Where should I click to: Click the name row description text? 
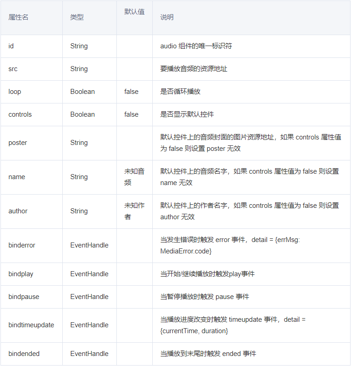pos(250,177)
